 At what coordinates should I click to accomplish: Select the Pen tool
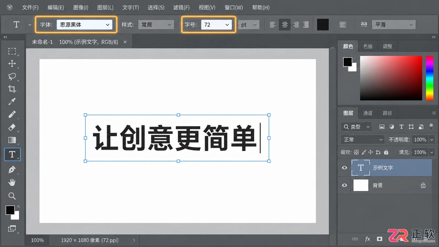click(12, 170)
